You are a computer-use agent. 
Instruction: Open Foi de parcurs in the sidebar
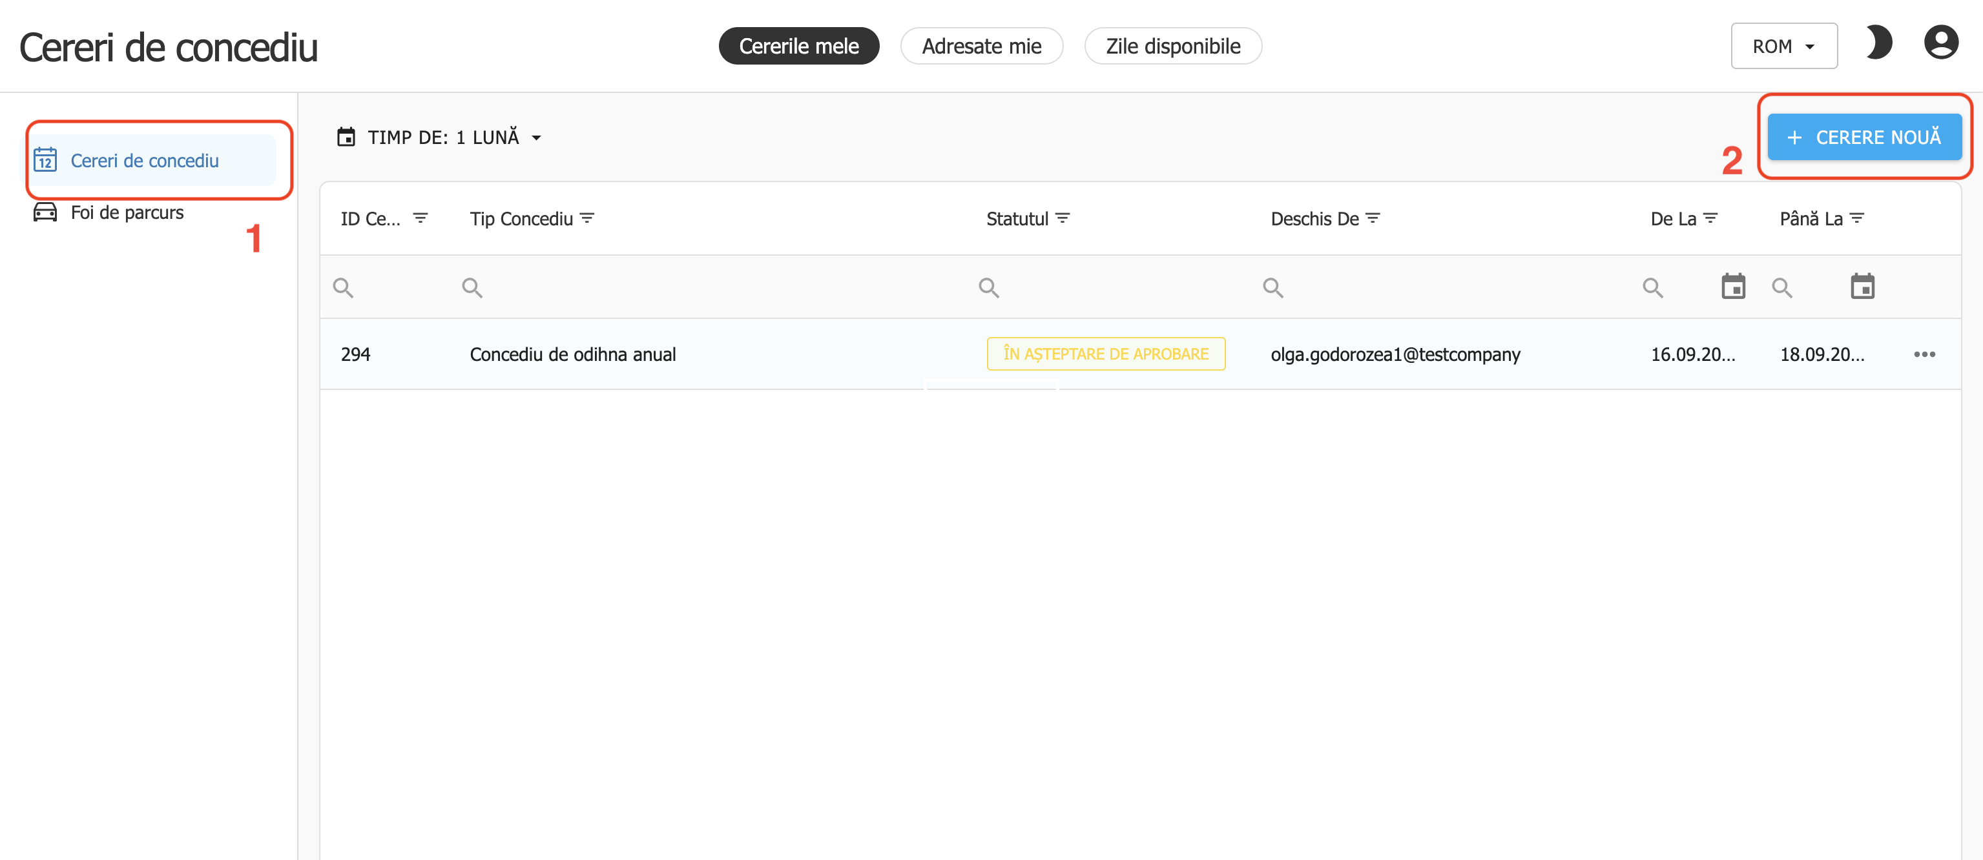pos(127,212)
